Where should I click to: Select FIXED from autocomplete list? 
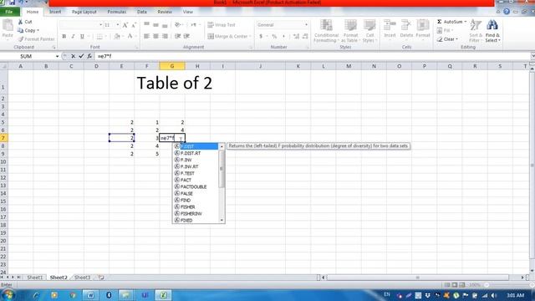click(x=196, y=221)
